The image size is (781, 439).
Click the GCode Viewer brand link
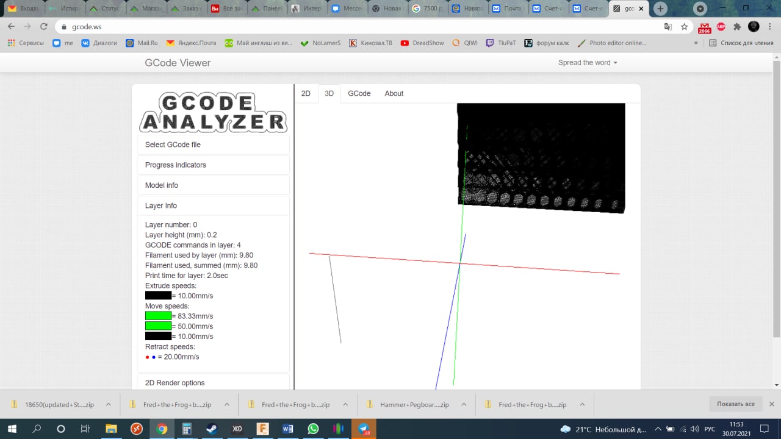pos(178,63)
